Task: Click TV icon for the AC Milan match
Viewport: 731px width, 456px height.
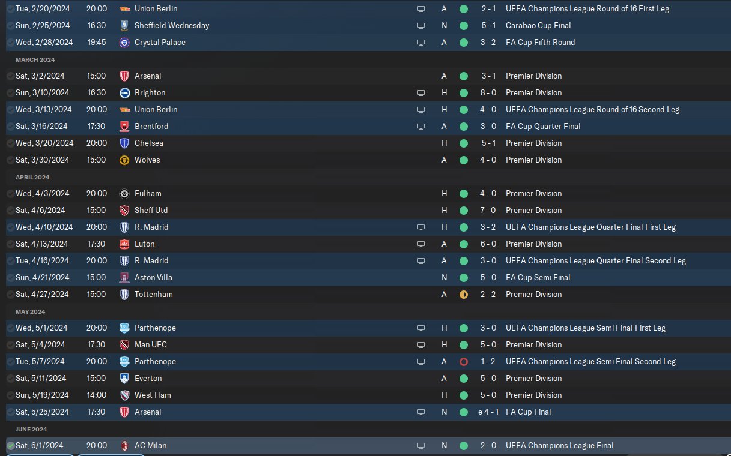Action: 421,446
